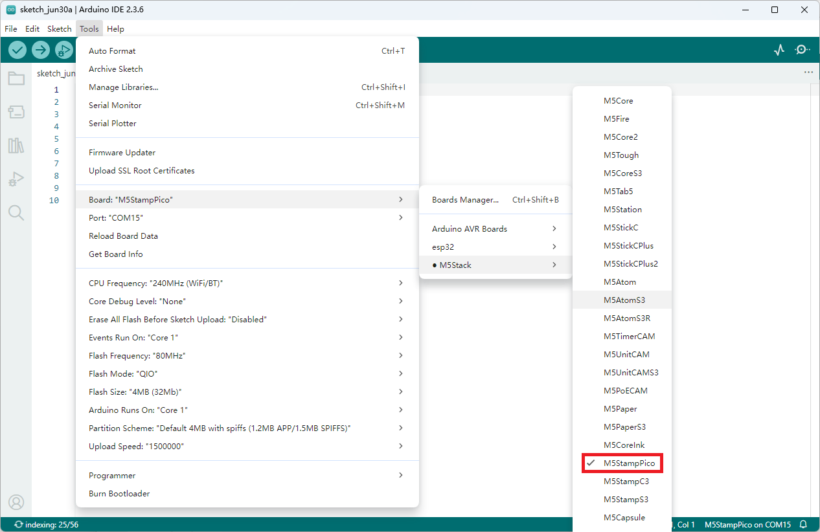Select the M5Paper board
Viewport: 820px width, 532px height.
pyautogui.click(x=622, y=408)
